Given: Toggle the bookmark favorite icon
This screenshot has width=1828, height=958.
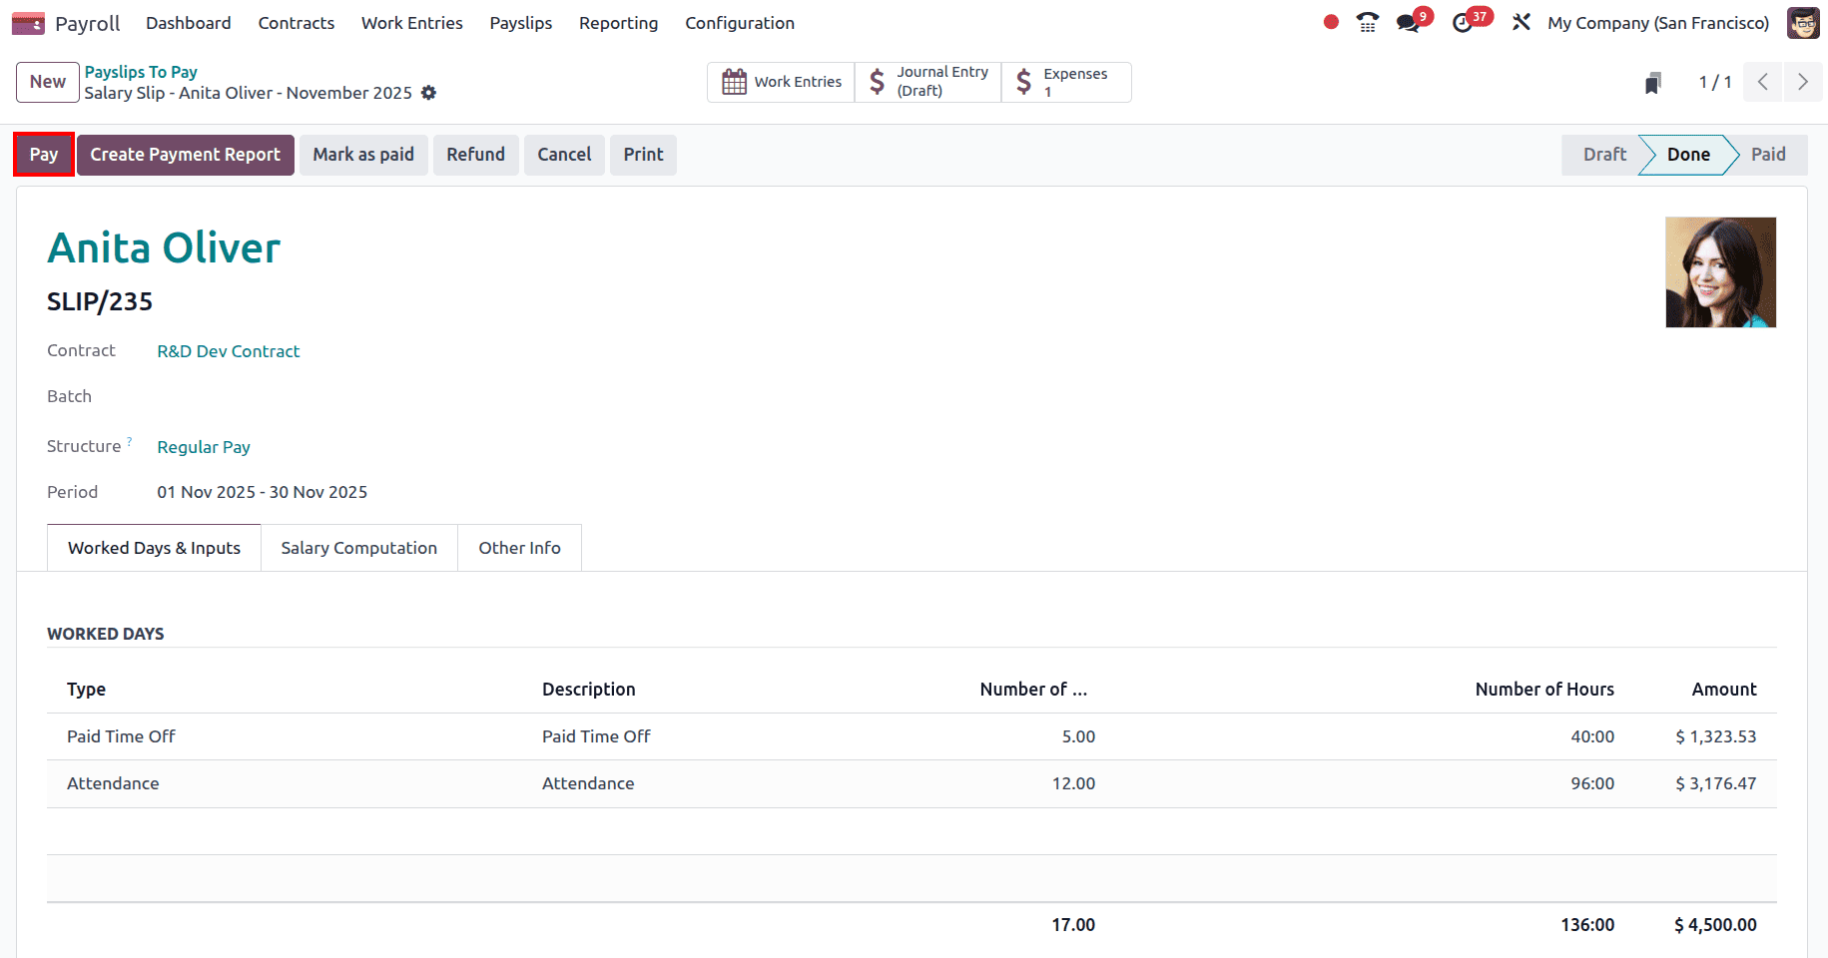Looking at the screenshot, I should click(1652, 83).
